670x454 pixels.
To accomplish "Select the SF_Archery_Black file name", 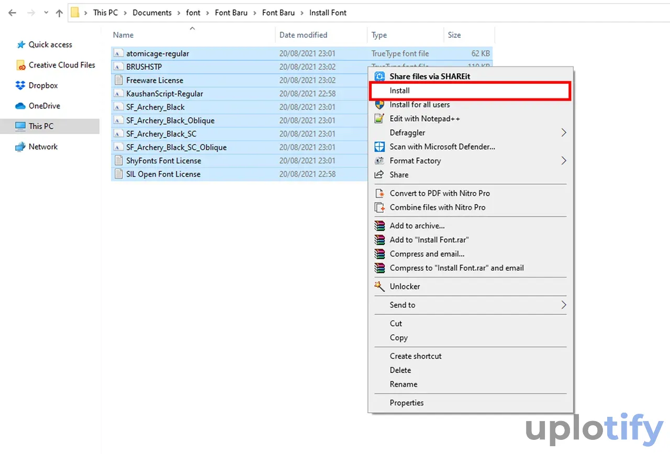I will pos(155,107).
